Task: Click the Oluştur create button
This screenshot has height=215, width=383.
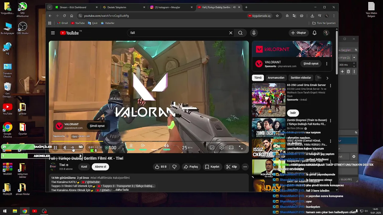Action: (x=298, y=33)
